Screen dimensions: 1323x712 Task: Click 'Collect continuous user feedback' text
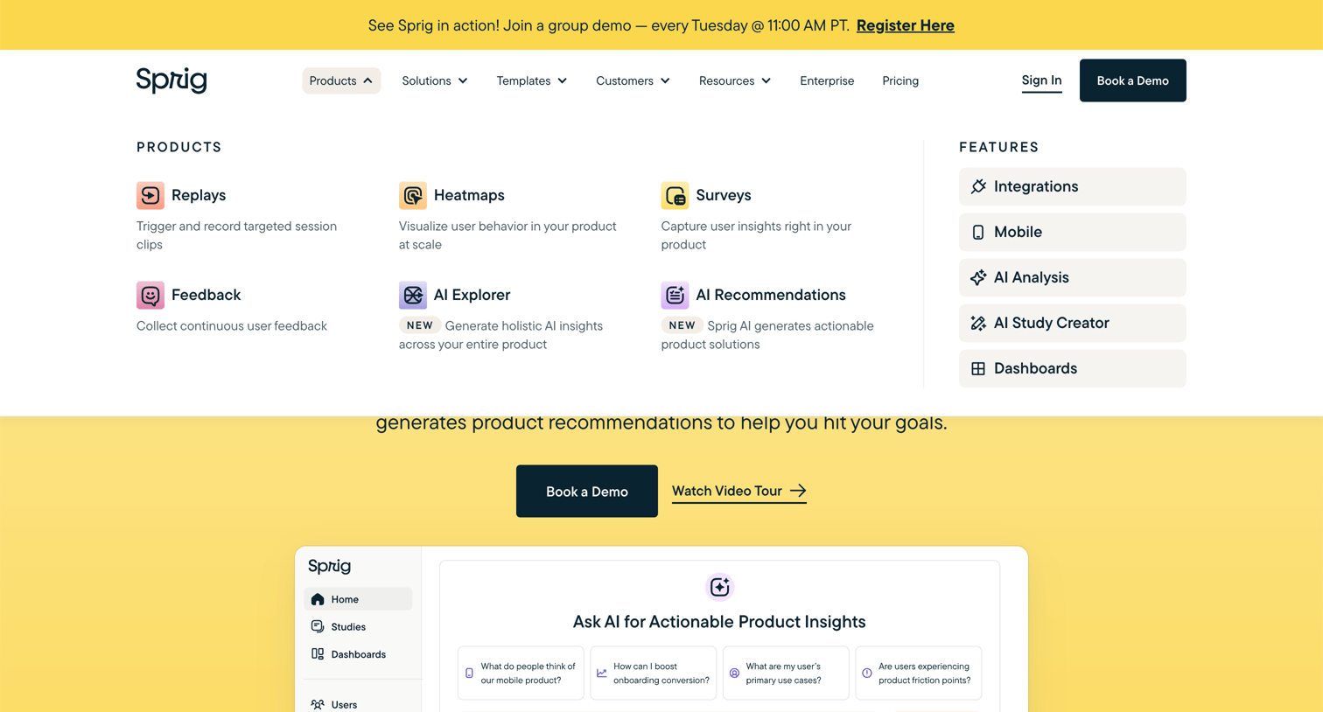(x=232, y=325)
